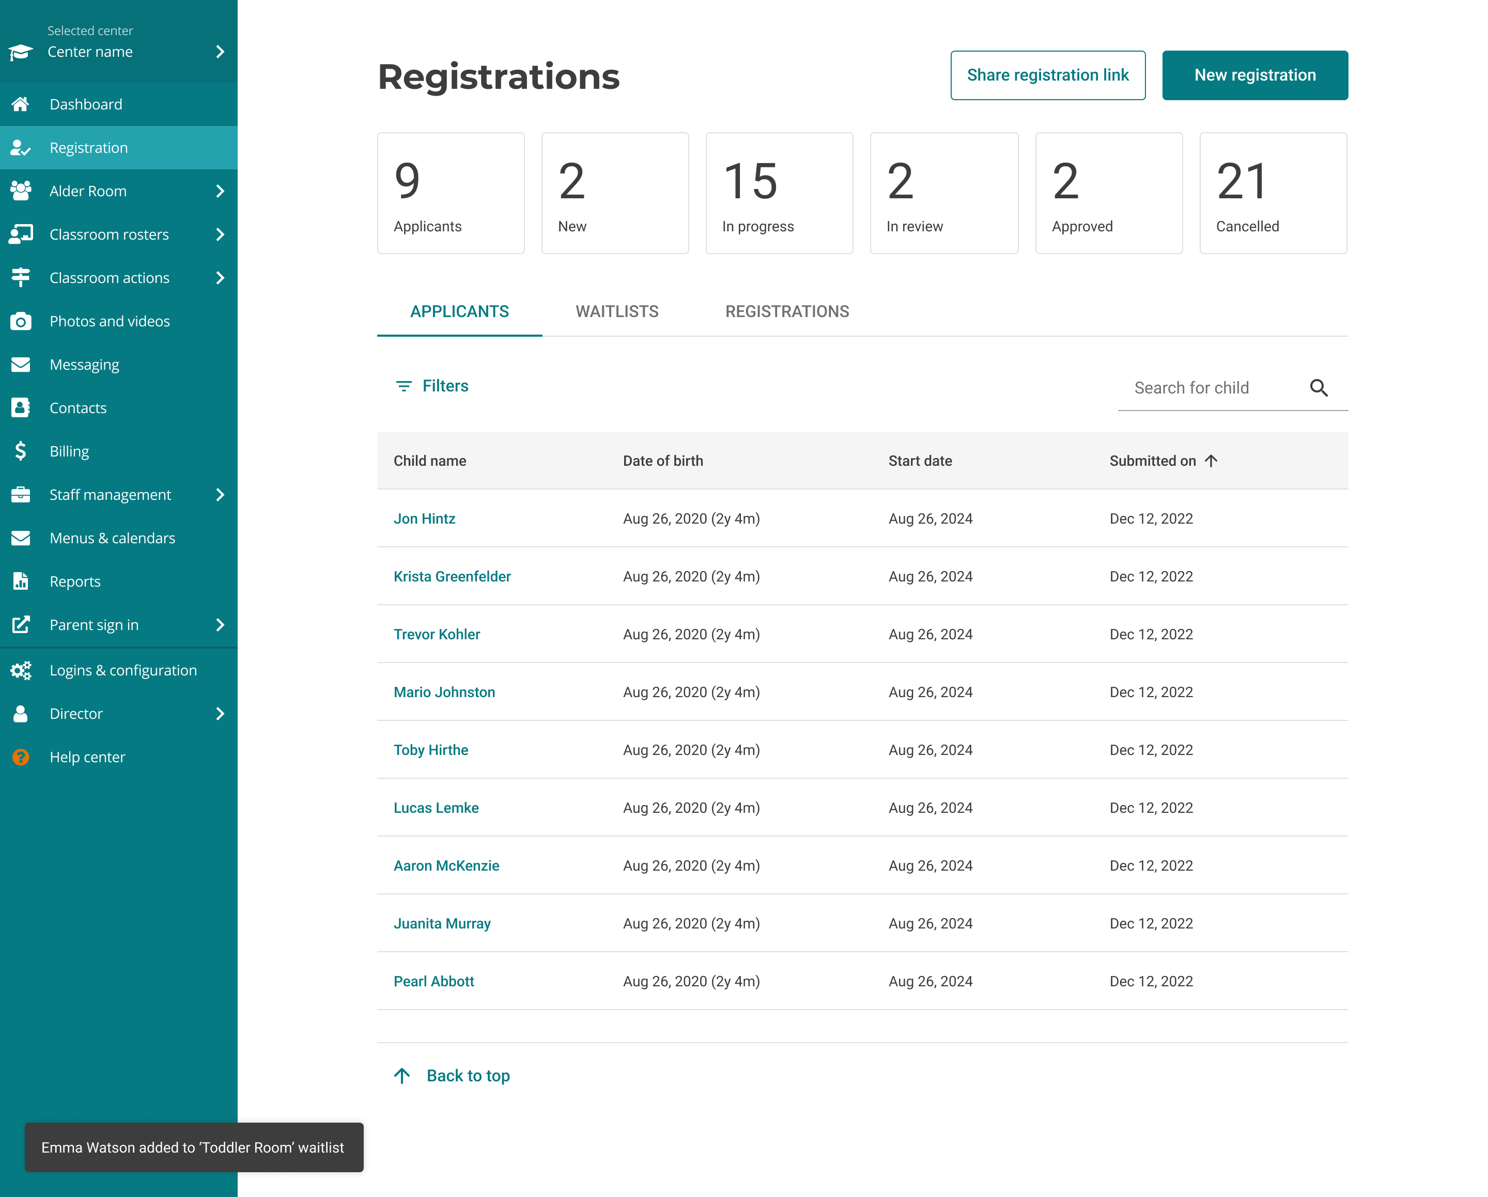Image resolution: width=1488 pixels, height=1197 pixels.
Task: Click the Dashboard home icon
Action: coord(21,104)
